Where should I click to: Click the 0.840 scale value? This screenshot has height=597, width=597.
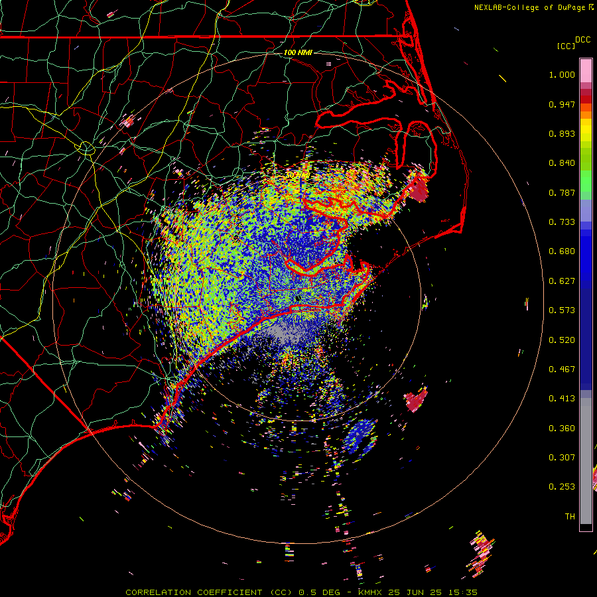pos(562,163)
